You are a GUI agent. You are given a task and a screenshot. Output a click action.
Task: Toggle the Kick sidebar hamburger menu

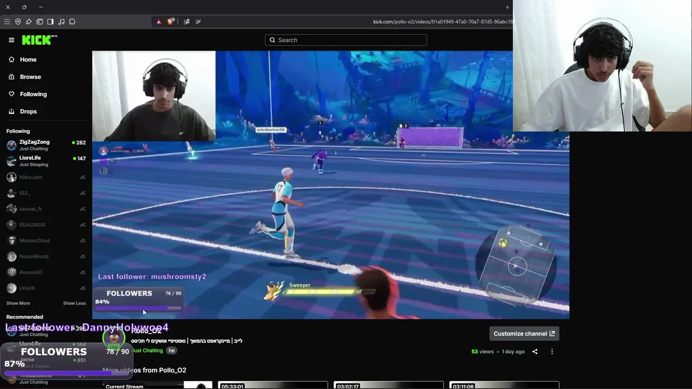tap(11, 40)
